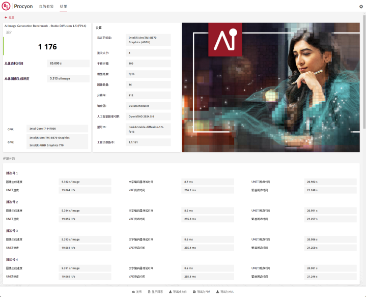366x297 pixels.
Task: Click the image count value 16
Action: 148,84
